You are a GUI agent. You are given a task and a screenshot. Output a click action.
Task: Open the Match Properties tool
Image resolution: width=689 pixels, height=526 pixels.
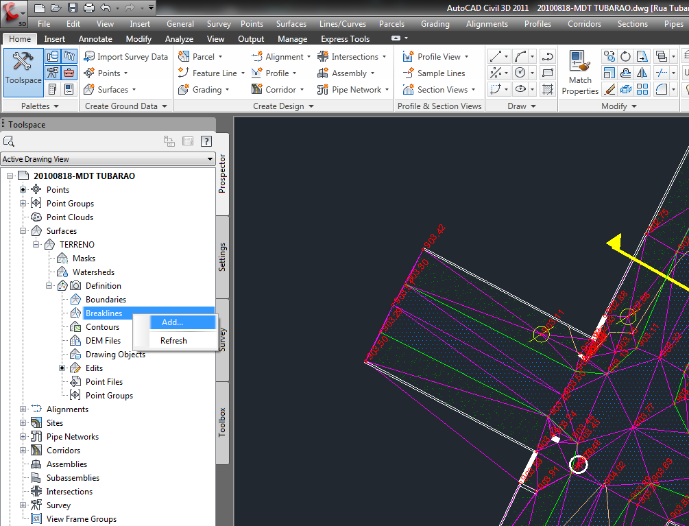pyautogui.click(x=579, y=72)
